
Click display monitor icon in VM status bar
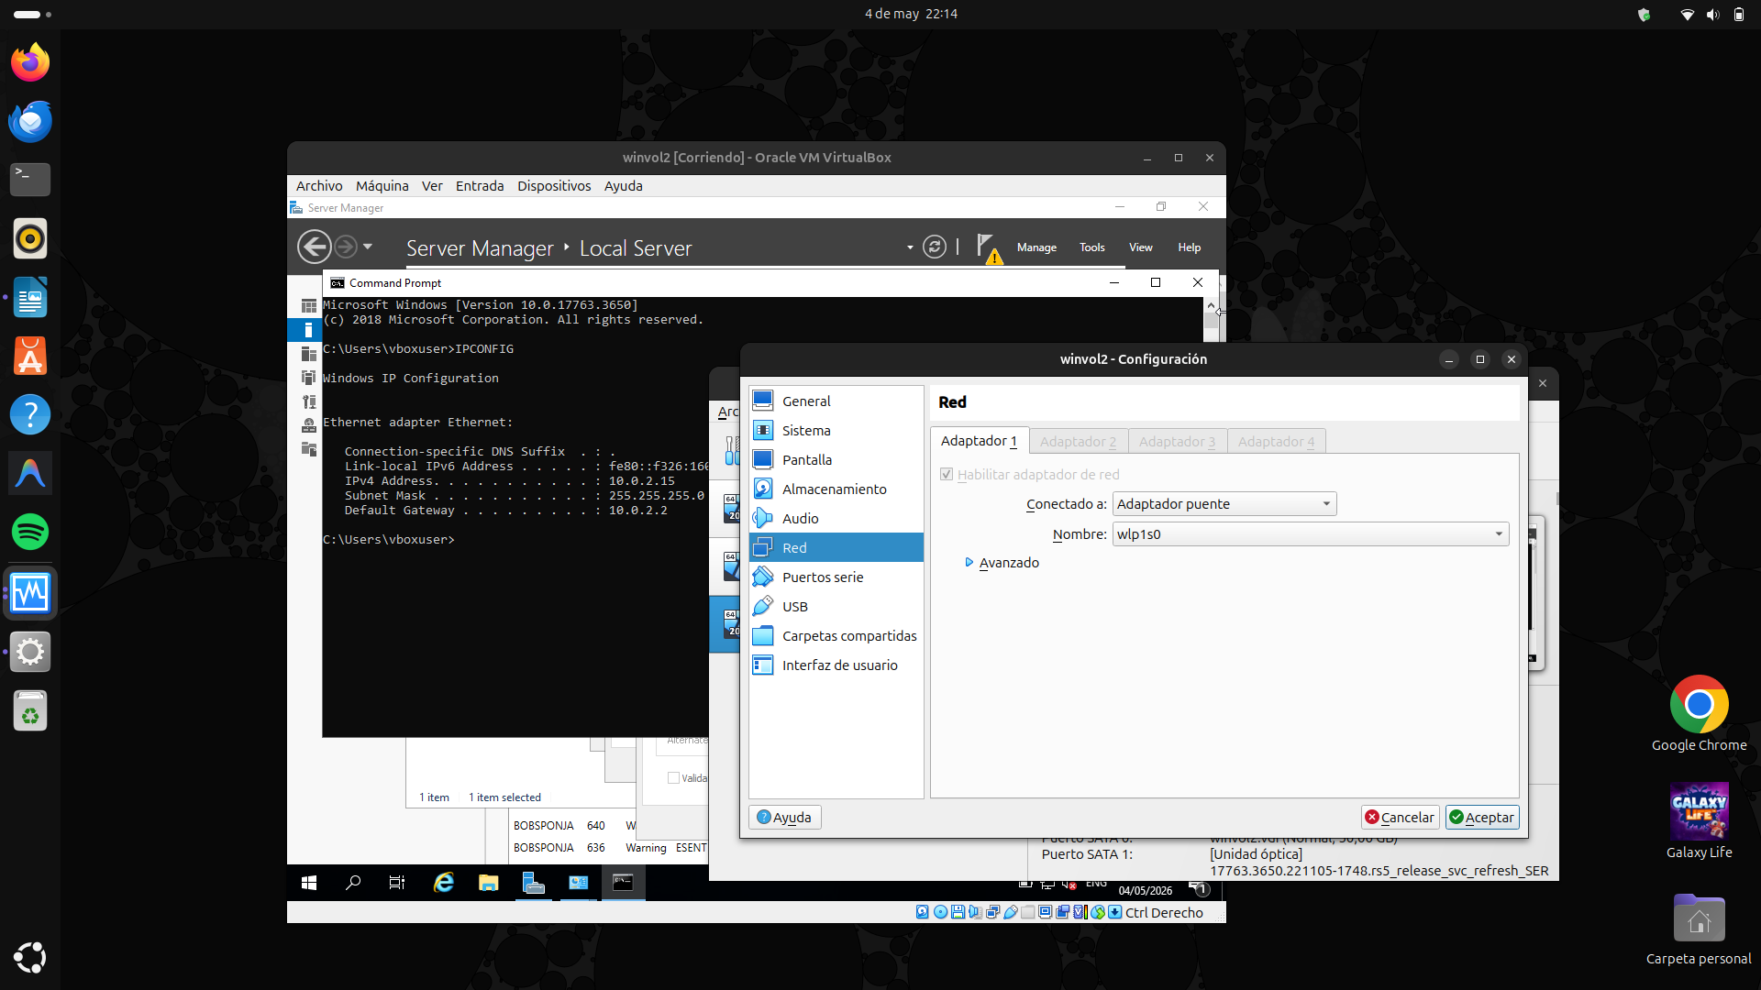tap(1045, 912)
